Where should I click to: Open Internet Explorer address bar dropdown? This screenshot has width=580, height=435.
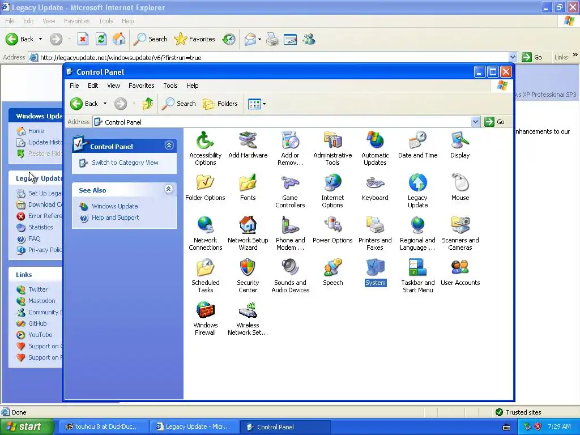pyautogui.click(x=513, y=57)
